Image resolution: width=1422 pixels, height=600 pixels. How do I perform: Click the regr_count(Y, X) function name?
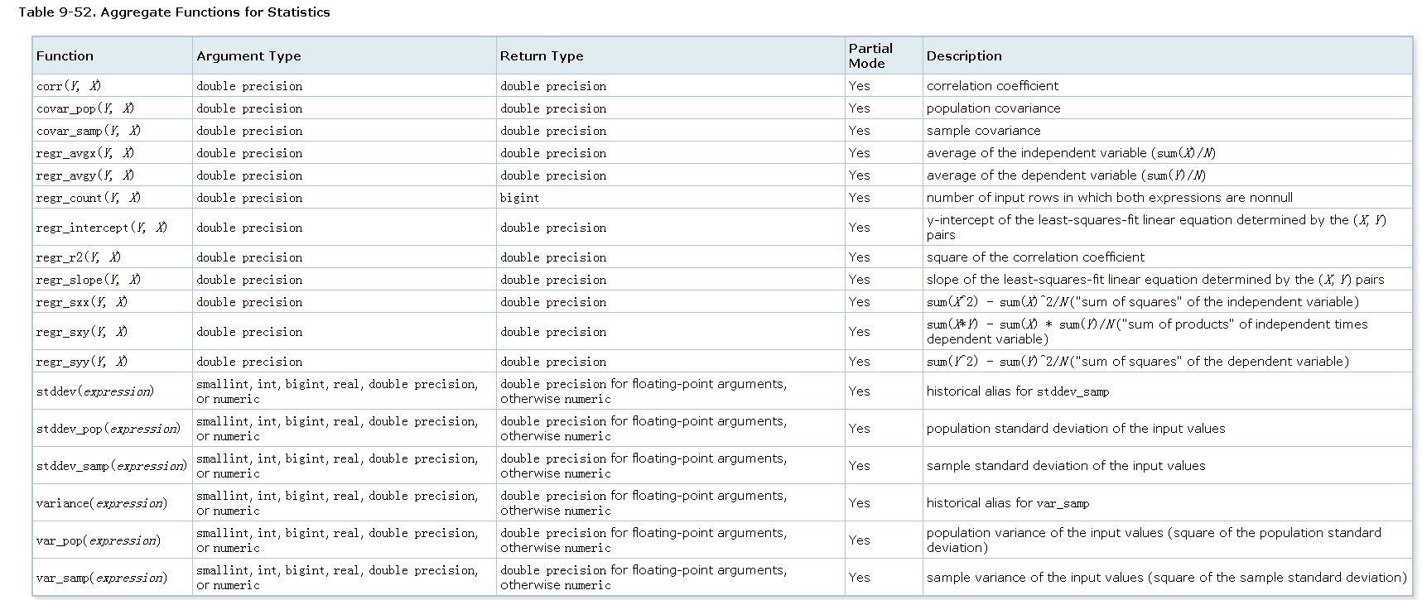(89, 198)
